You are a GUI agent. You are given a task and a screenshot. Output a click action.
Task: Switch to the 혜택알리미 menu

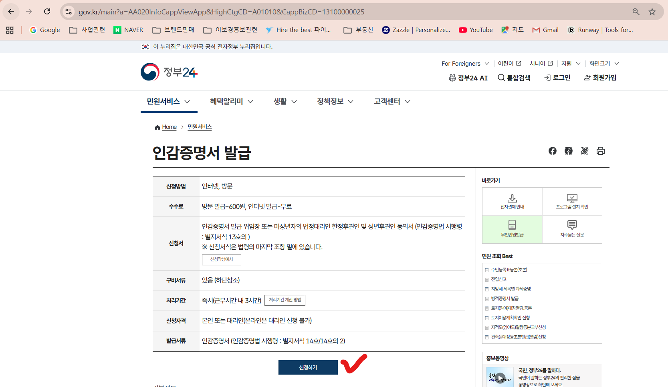coord(231,101)
